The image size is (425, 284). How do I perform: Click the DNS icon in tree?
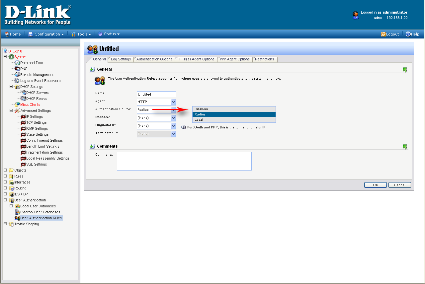tap(17, 69)
